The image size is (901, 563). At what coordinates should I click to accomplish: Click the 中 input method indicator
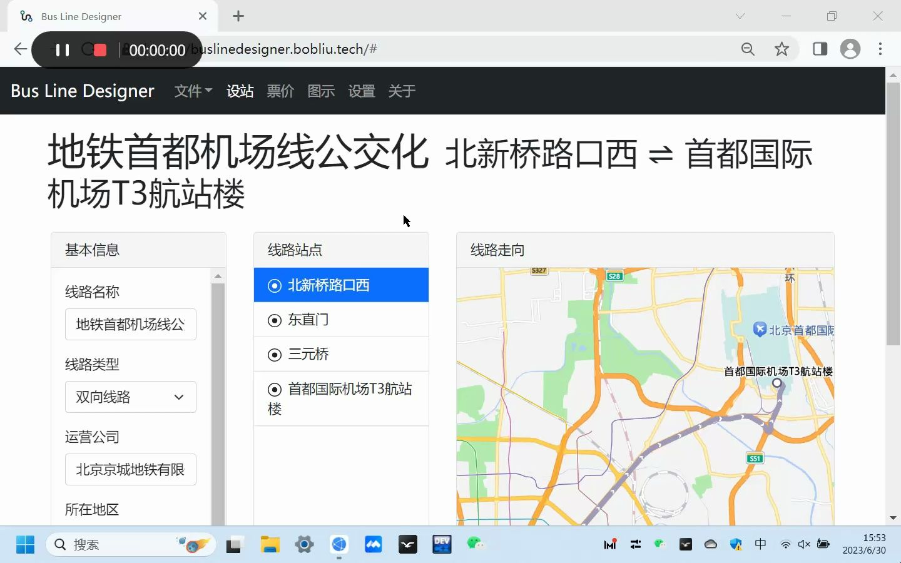pyautogui.click(x=760, y=544)
